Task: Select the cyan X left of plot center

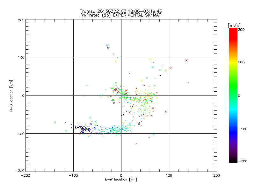Action: 102,95
